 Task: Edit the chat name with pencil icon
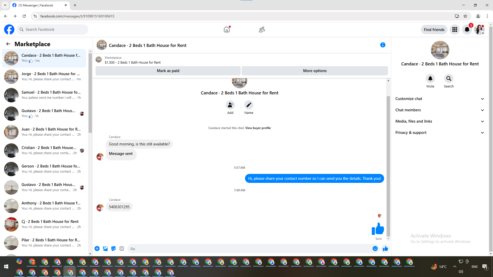click(x=249, y=105)
